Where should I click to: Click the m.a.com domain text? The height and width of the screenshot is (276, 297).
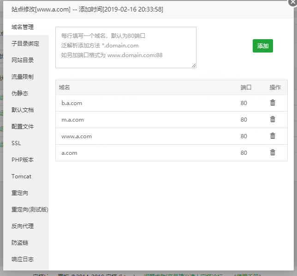(x=72, y=120)
